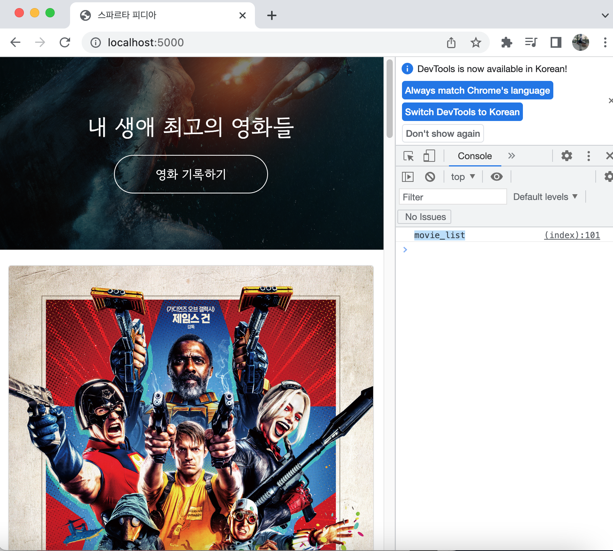The height and width of the screenshot is (551, 613).
Task: Open the top JavaScript context dropdown
Action: pyautogui.click(x=463, y=177)
